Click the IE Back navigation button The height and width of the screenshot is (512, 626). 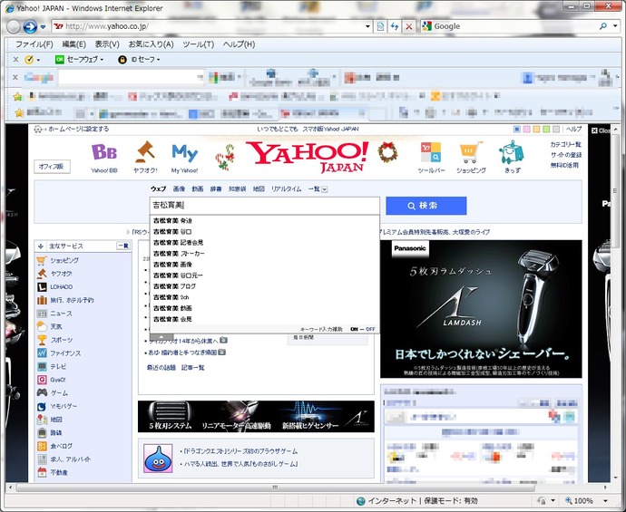(x=14, y=26)
